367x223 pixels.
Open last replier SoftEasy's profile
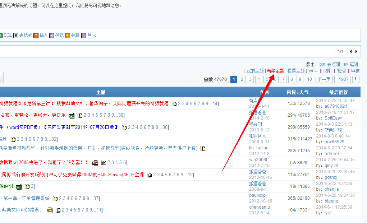tap(333, 118)
